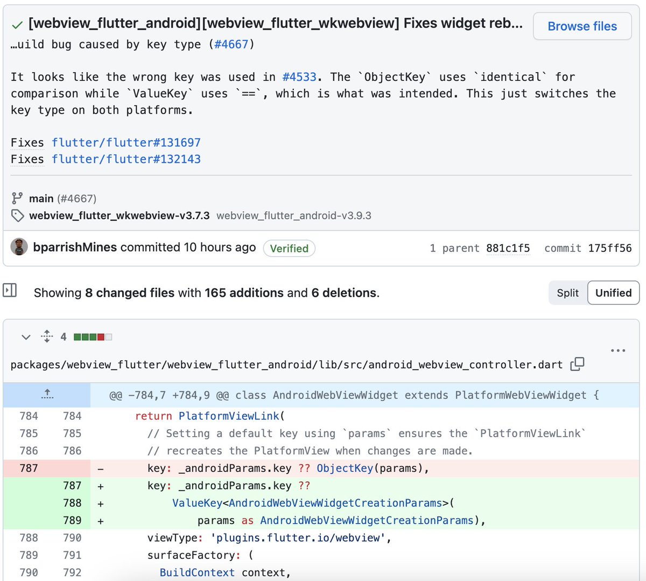Image resolution: width=646 pixels, height=581 pixels.
Task: Open the 8 changed files summary
Action: [x=130, y=293]
